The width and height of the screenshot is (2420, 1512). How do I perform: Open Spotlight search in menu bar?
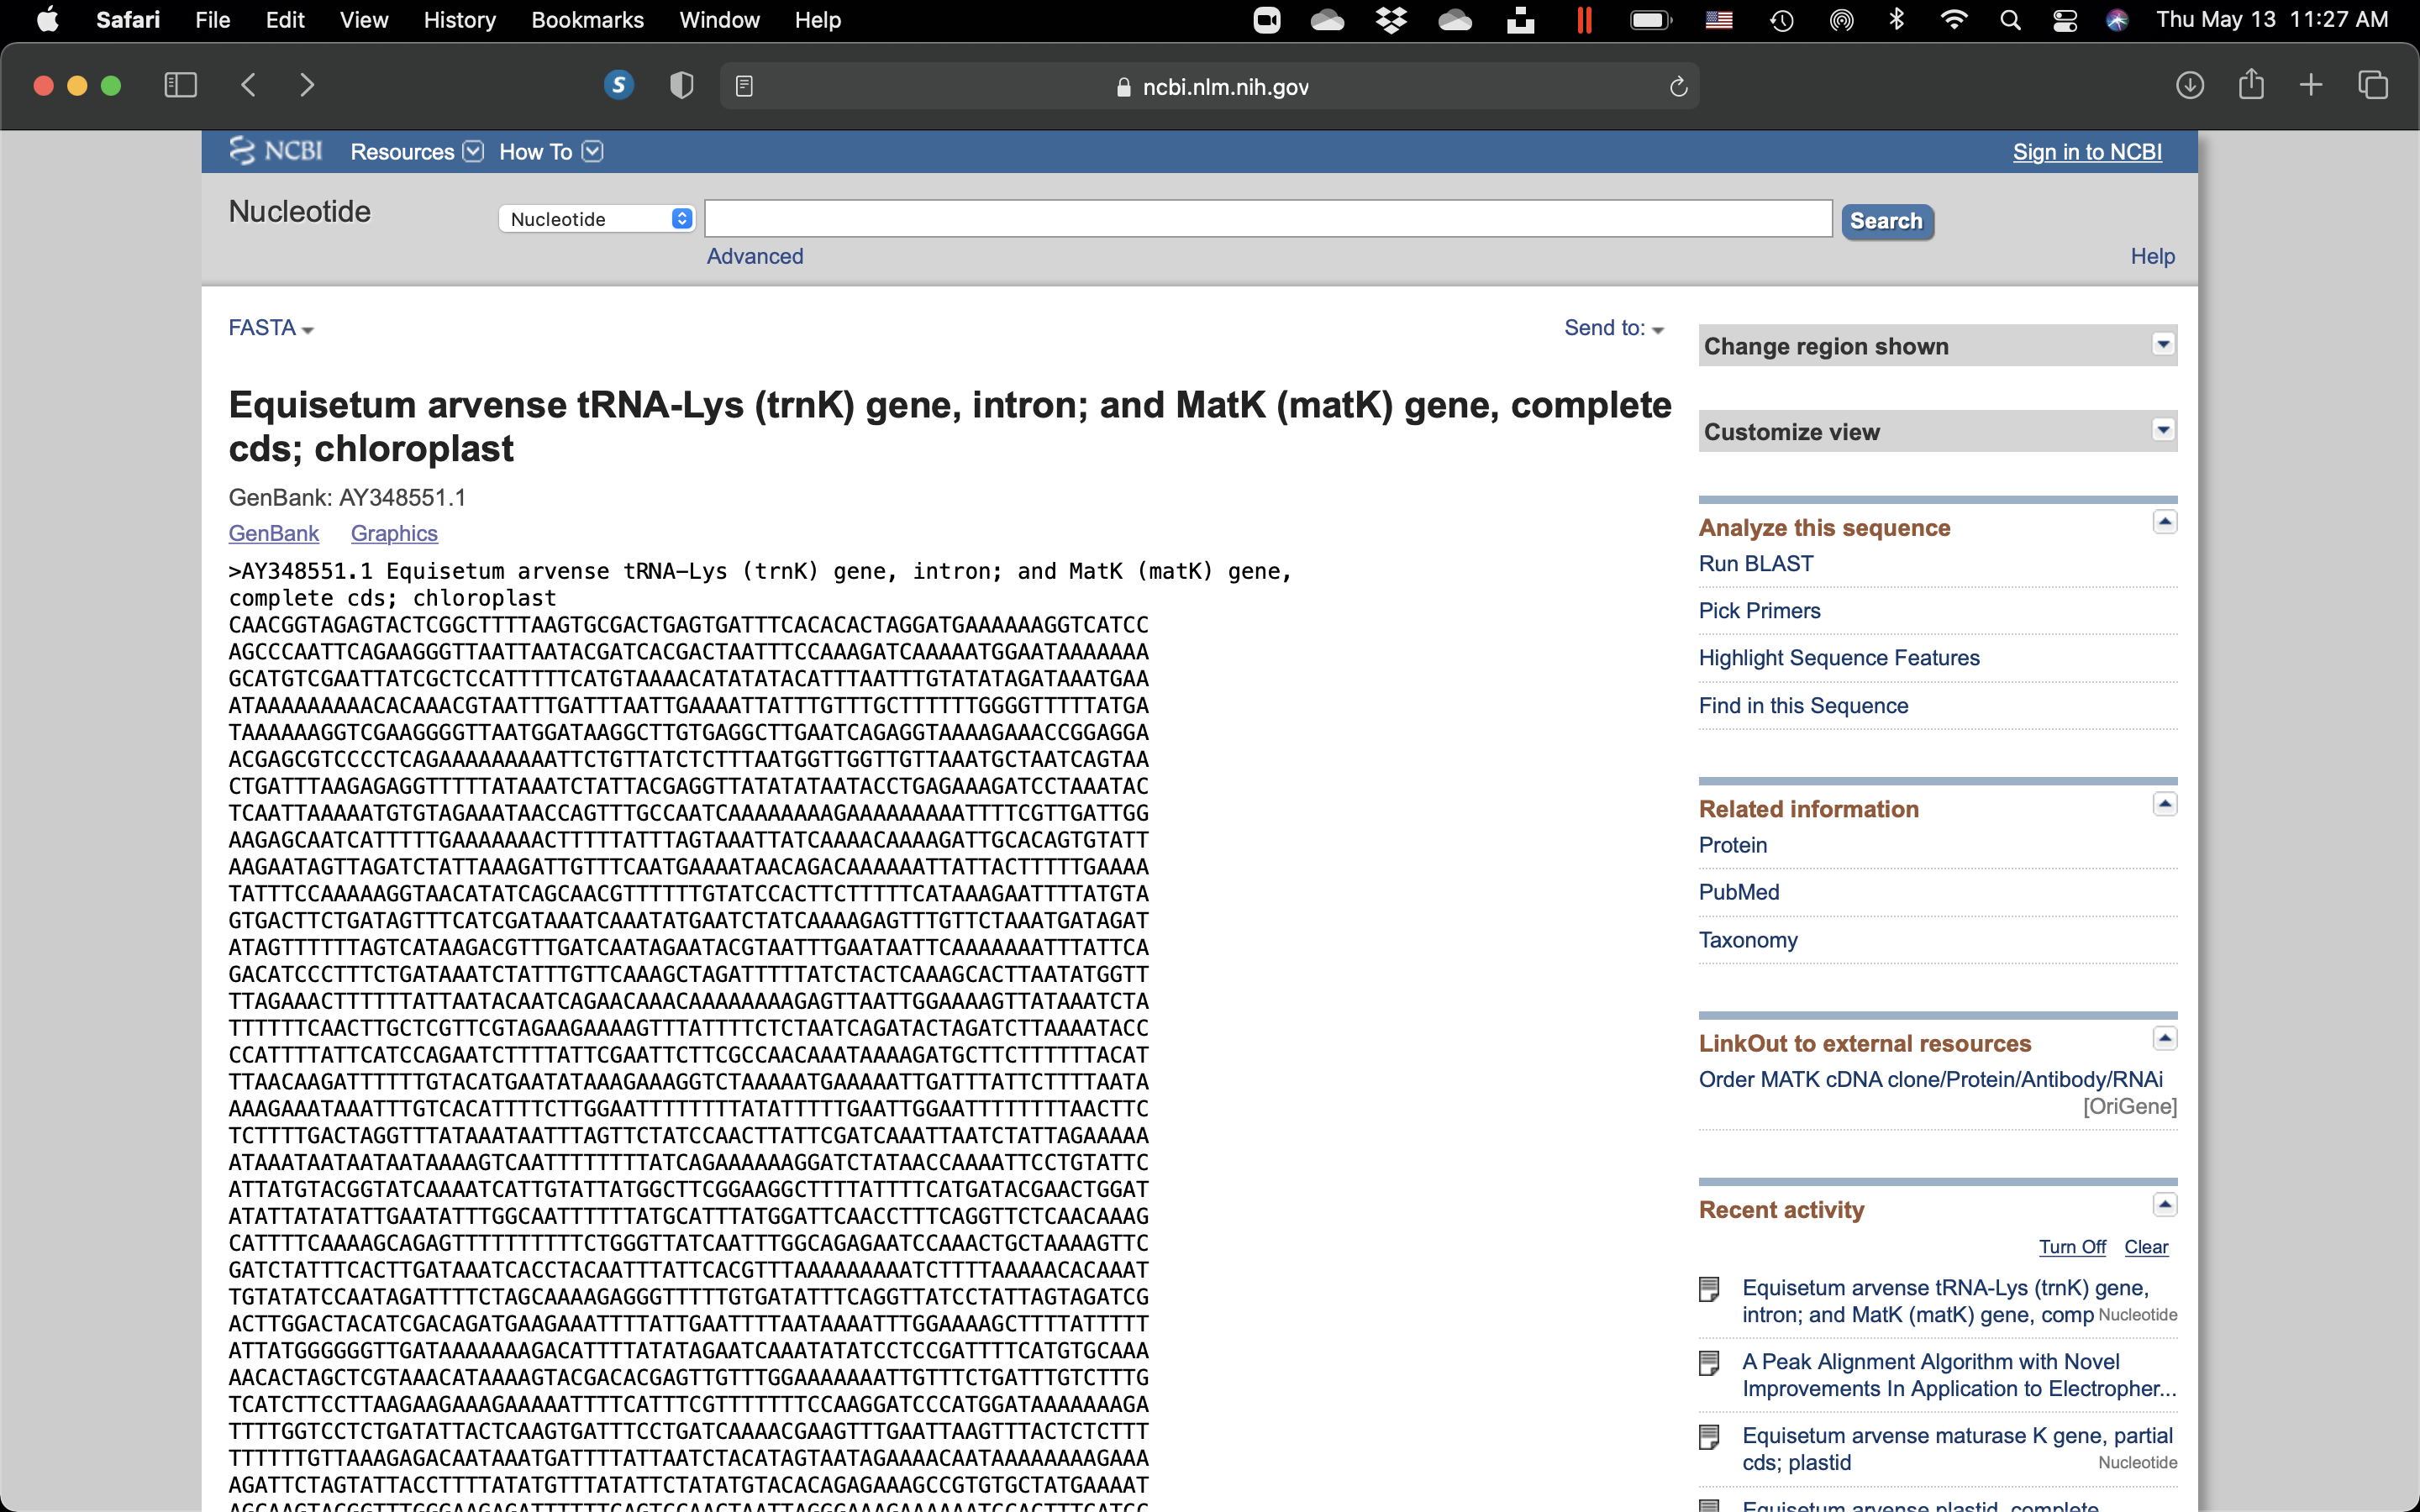(x=2010, y=20)
